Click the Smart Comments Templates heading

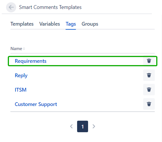50,7
